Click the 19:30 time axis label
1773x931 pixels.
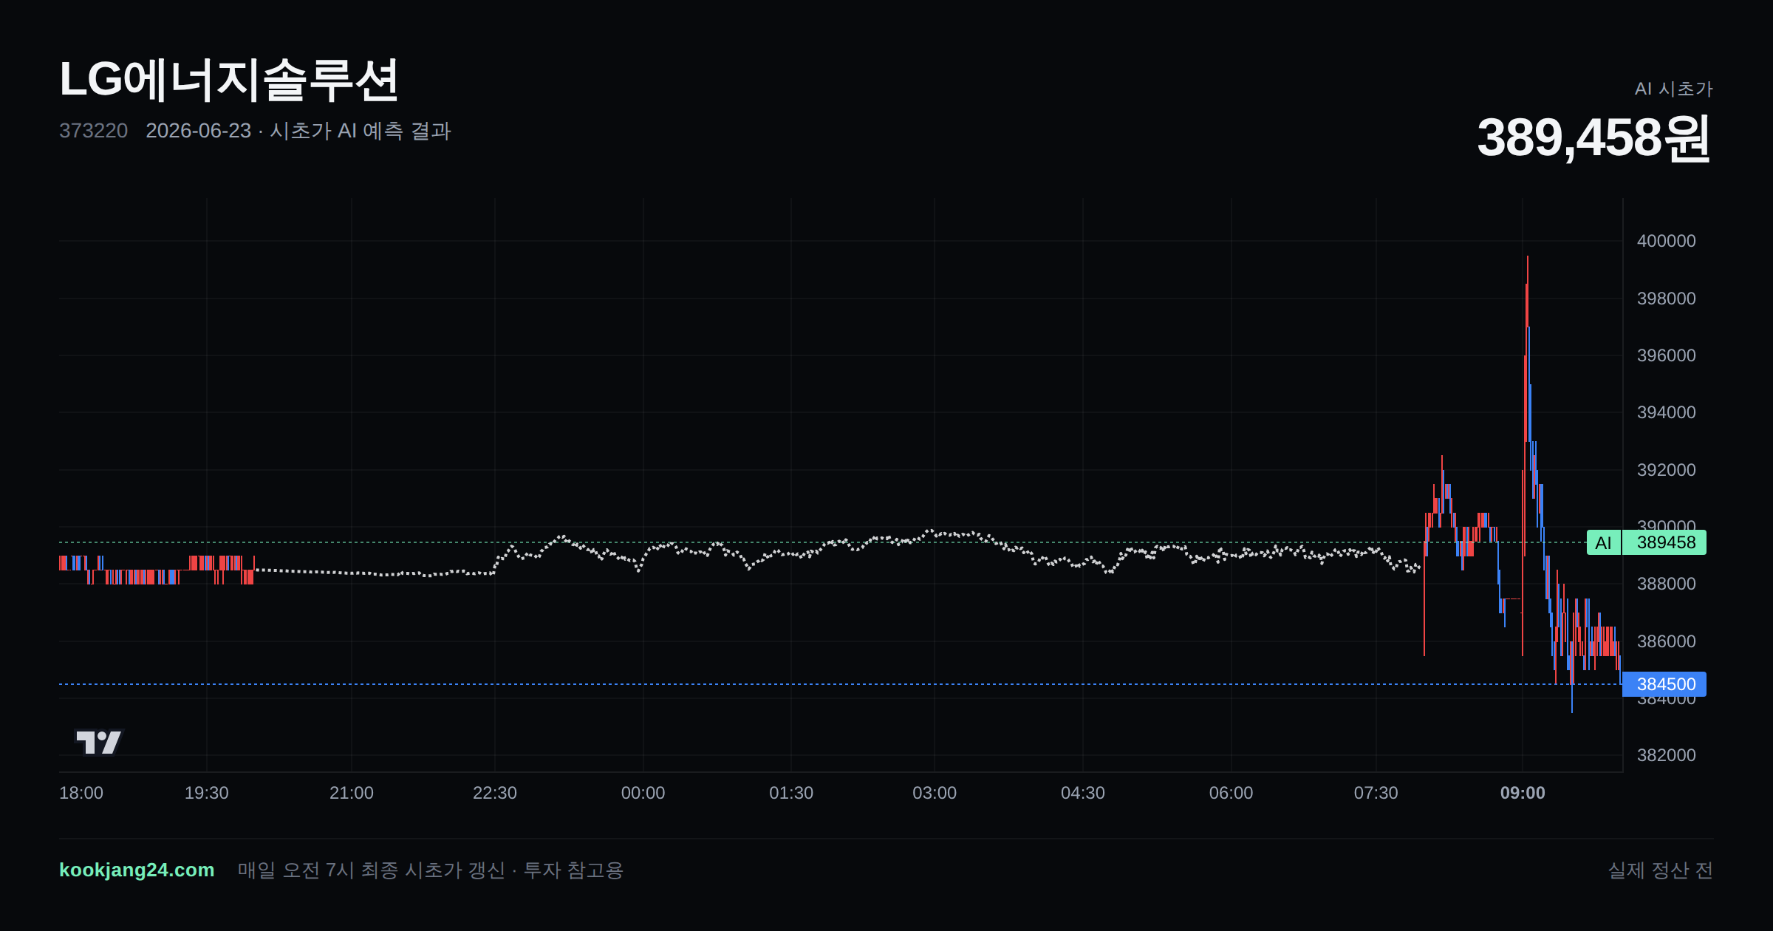pos(207,793)
